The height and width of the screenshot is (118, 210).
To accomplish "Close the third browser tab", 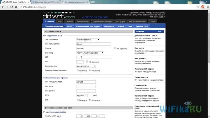I will point(88,2).
